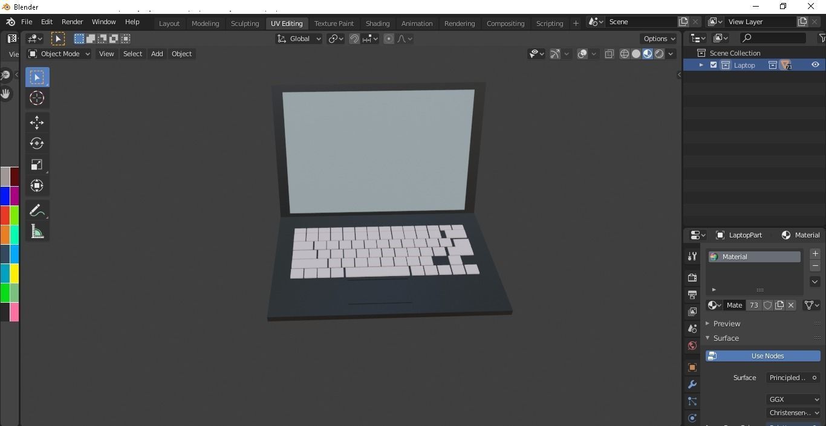
Task: Click the Use Nodes button
Action: click(x=763, y=356)
